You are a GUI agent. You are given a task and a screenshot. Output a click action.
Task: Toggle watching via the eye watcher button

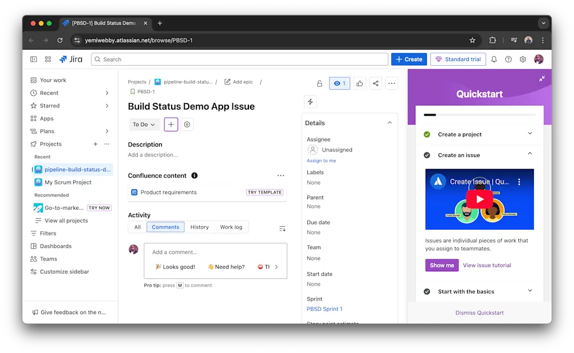(339, 83)
